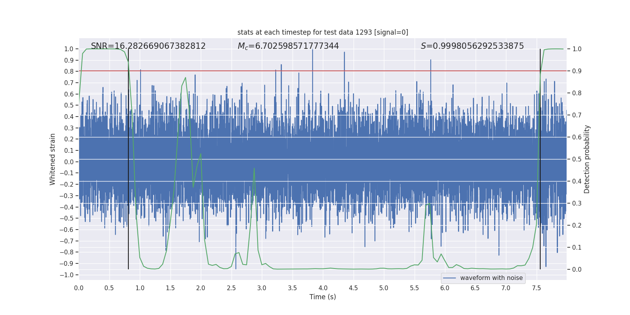
Task: Click the Time axis tick label 6.5
Action: pyautogui.click(x=475, y=288)
